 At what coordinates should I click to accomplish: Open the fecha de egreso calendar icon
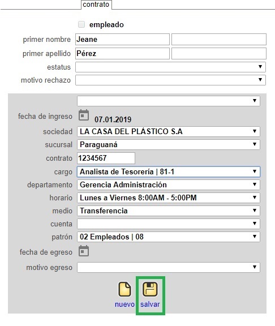(x=84, y=251)
